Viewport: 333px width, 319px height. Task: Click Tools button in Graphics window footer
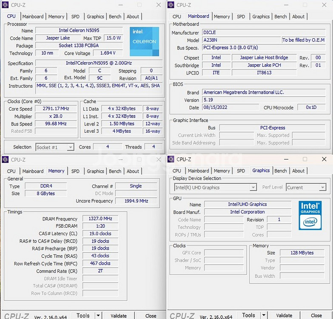pos(249,315)
